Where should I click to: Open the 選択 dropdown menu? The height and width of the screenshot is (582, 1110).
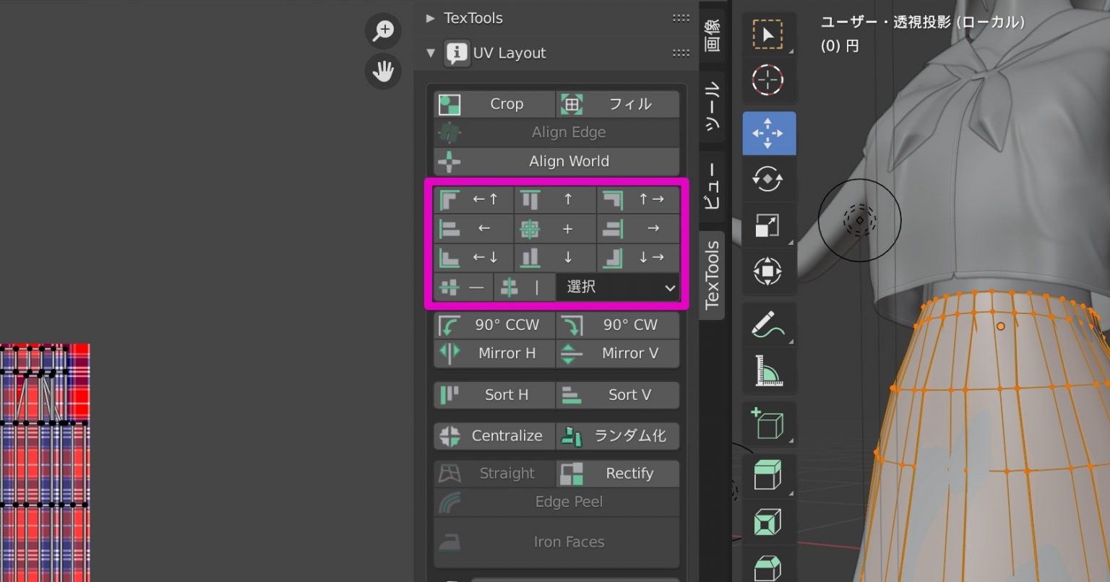pyautogui.click(x=616, y=287)
